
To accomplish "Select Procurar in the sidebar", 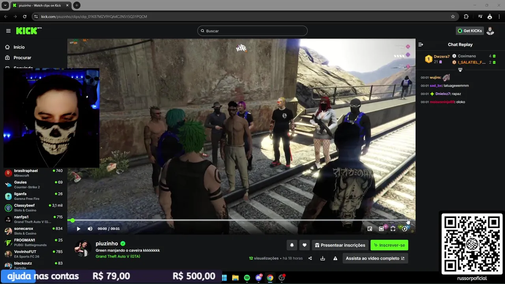I will point(22,58).
